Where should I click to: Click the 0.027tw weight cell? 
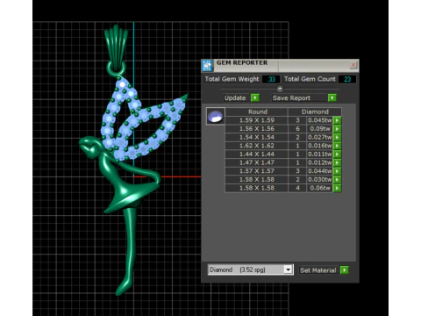pos(320,137)
